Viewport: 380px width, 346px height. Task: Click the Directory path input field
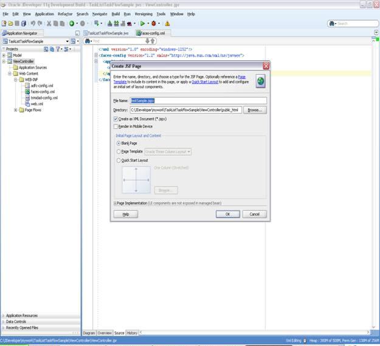(x=185, y=110)
